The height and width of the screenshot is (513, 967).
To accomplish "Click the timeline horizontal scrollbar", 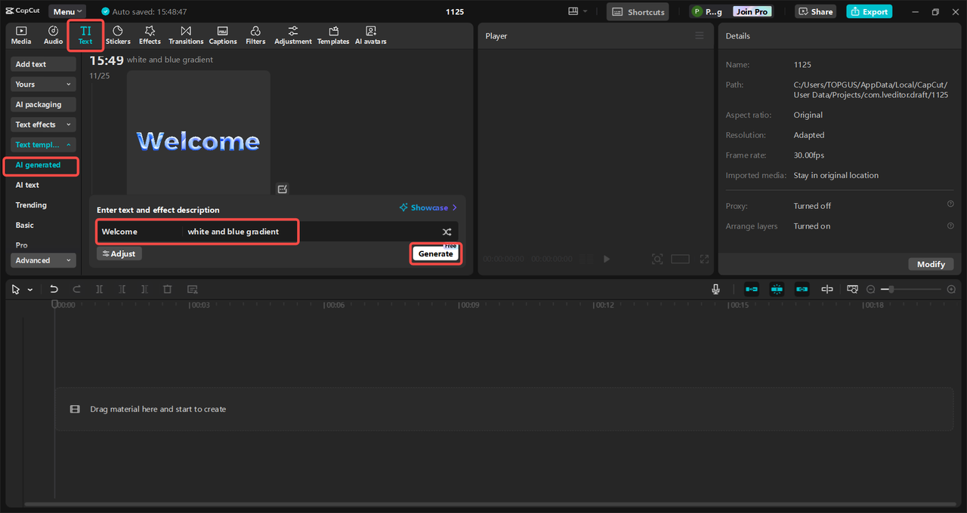I will point(491,504).
